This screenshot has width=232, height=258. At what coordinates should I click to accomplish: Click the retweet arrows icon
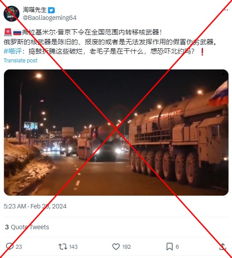click(x=63, y=246)
